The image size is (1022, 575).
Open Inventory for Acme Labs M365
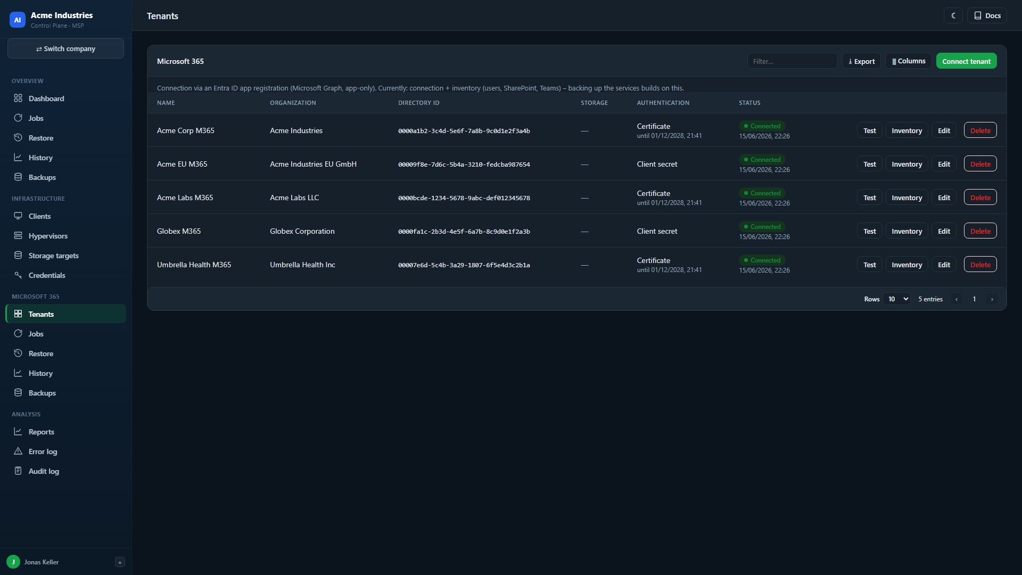click(906, 198)
